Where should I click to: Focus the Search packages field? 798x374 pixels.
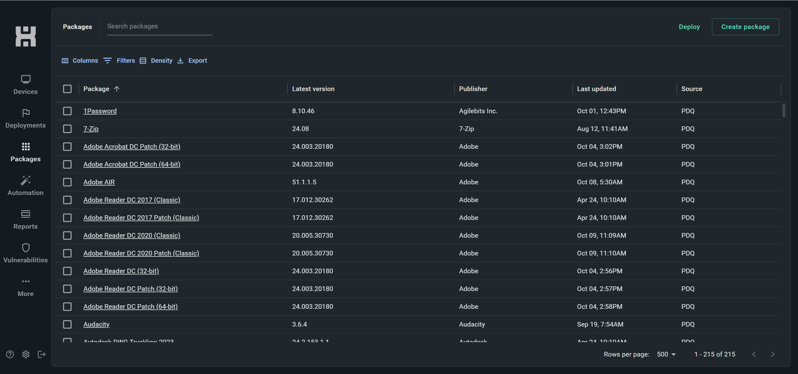click(x=160, y=27)
